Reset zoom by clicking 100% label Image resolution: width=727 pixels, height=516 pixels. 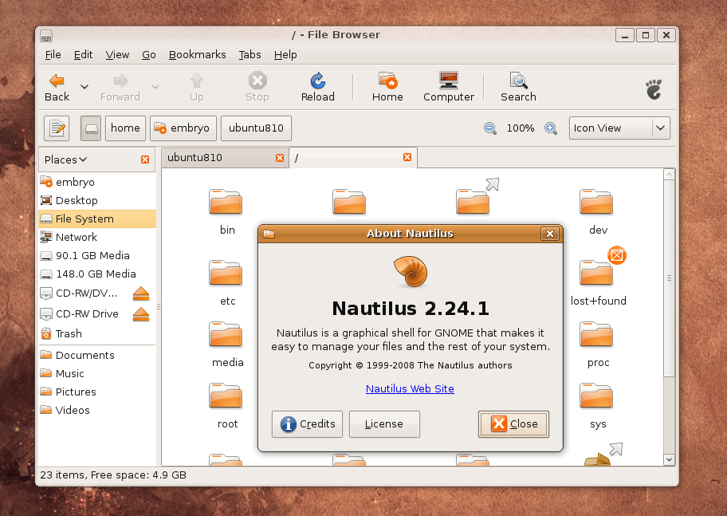coord(521,128)
